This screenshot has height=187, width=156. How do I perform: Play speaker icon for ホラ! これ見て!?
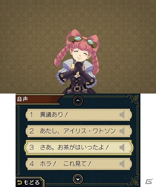[122, 164]
